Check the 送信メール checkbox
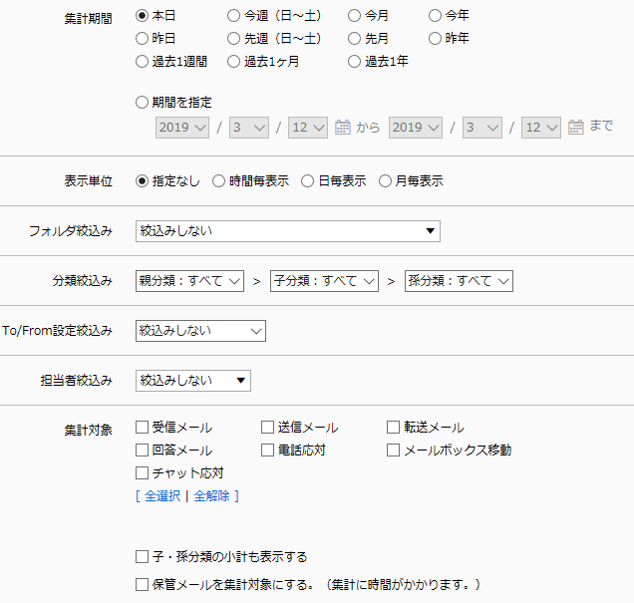The height and width of the screenshot is (603, 634). coord(268,428)
